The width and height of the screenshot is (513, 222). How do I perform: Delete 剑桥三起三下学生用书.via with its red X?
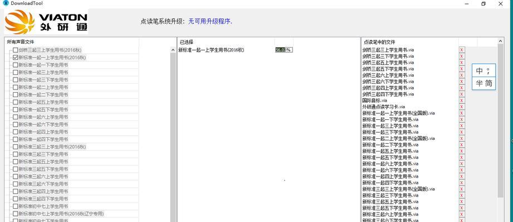pyautogui.click(x=462, y=56)
